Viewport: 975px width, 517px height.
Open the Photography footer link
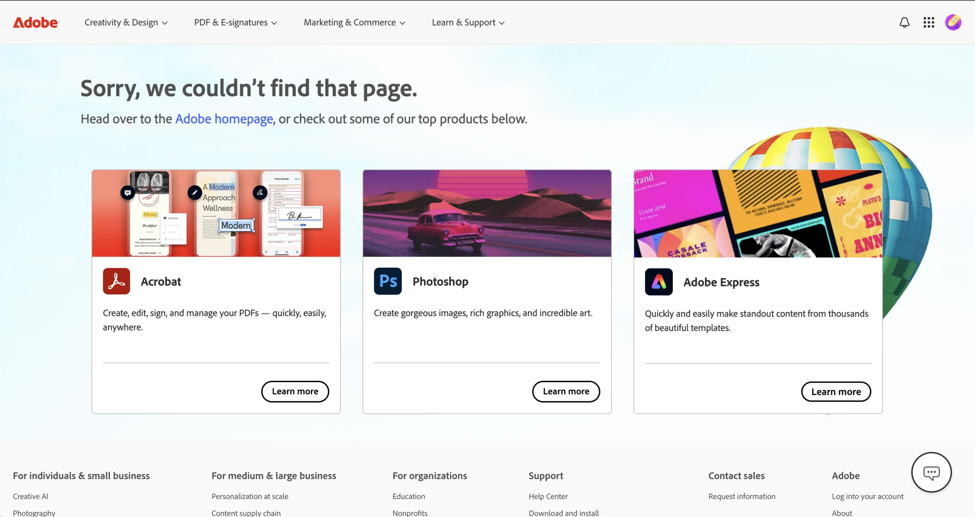coord(34,513)
